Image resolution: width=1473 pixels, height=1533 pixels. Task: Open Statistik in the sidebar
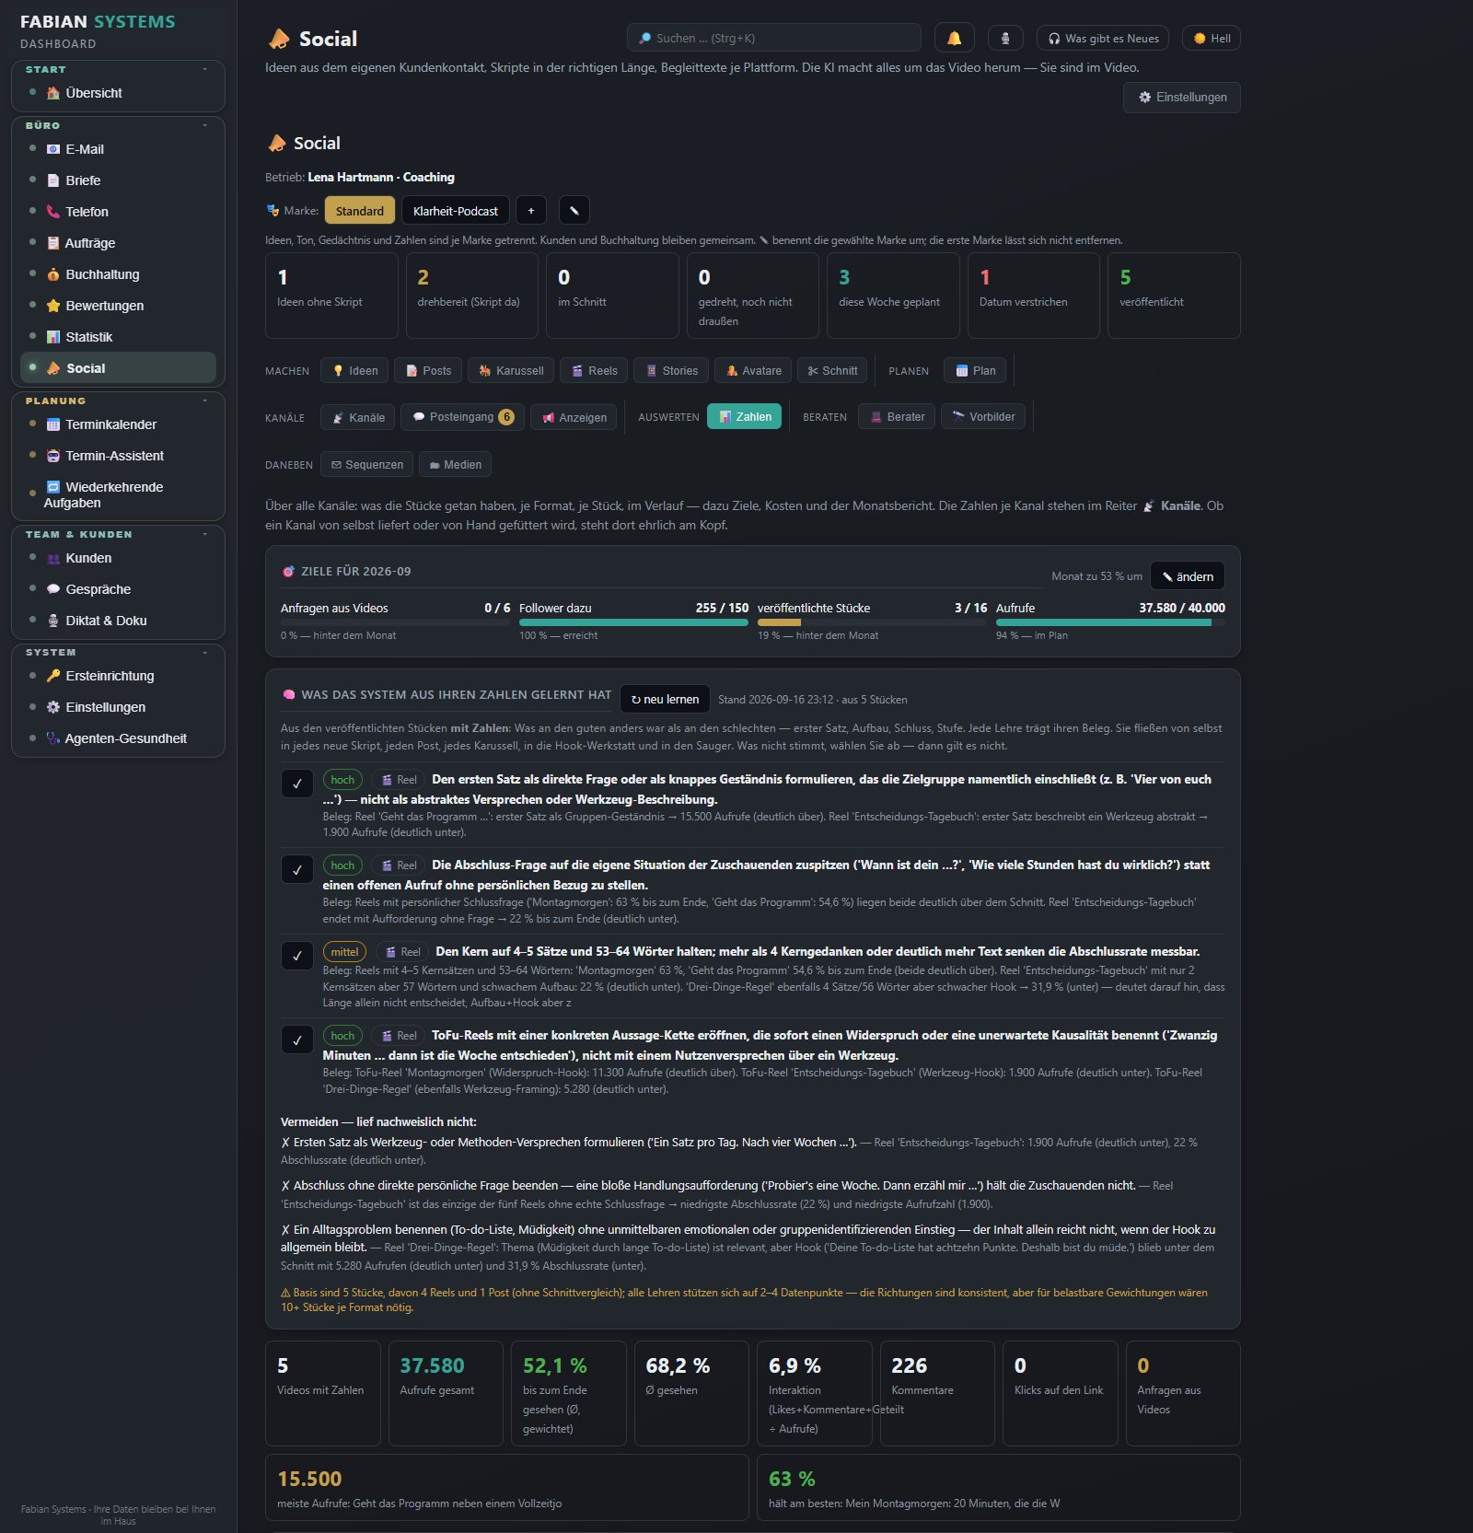(118, 337)
